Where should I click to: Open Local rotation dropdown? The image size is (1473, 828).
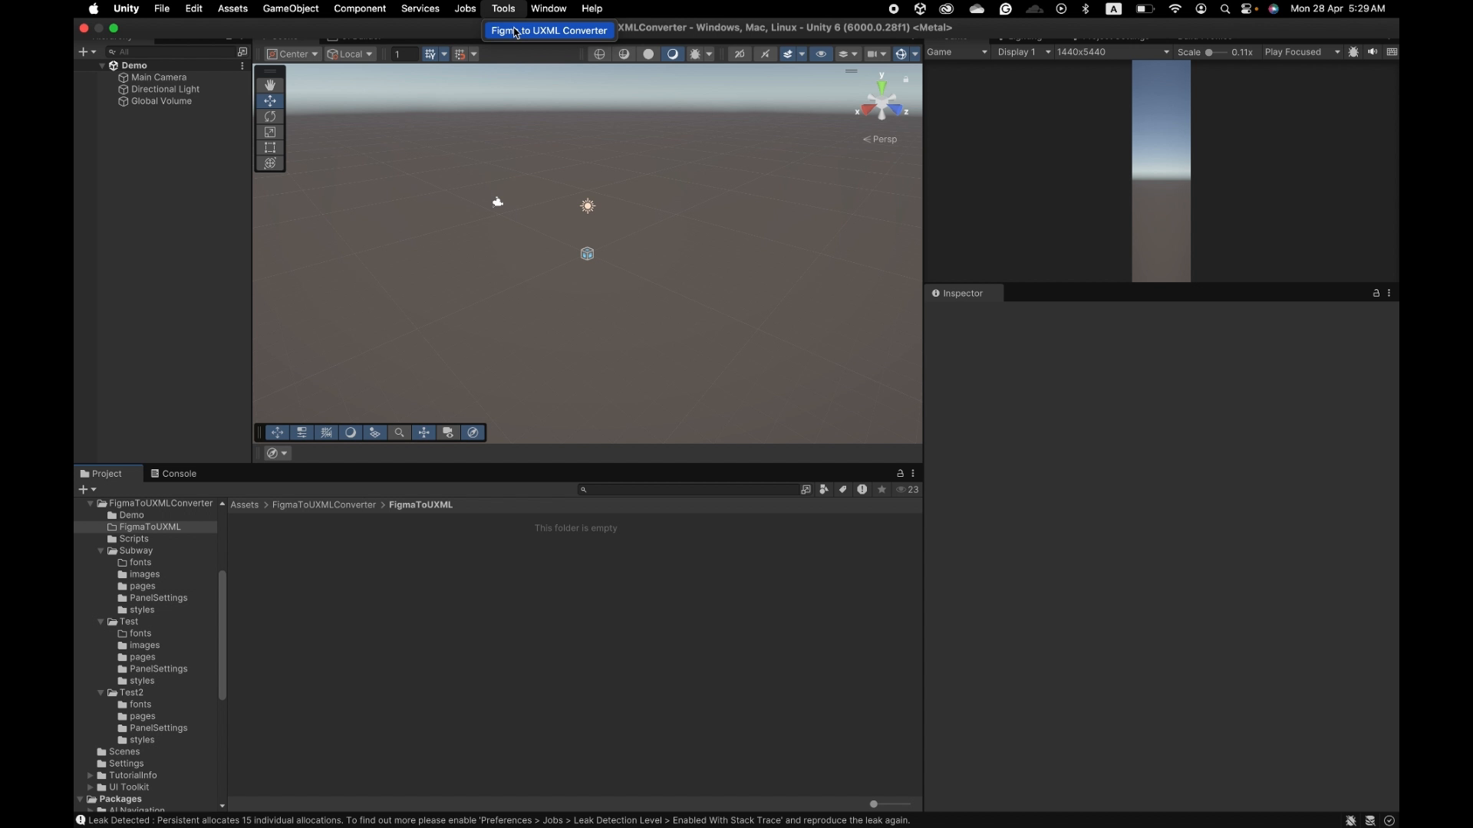point(350,54)
